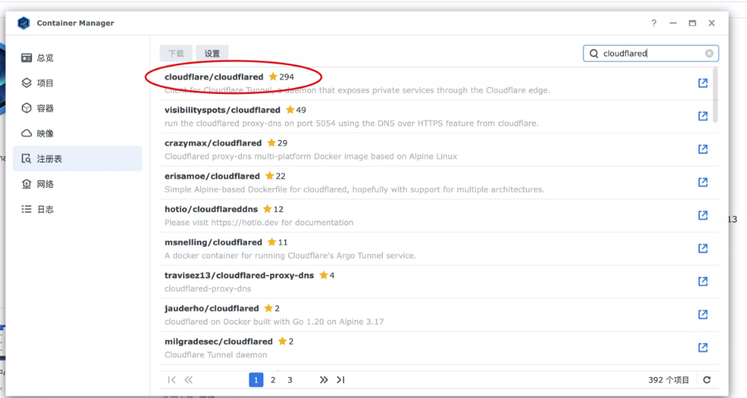The height and width of the screenshot is (398, 747).
Task: Open the 日志 logs section
Action: click(78, 209)
